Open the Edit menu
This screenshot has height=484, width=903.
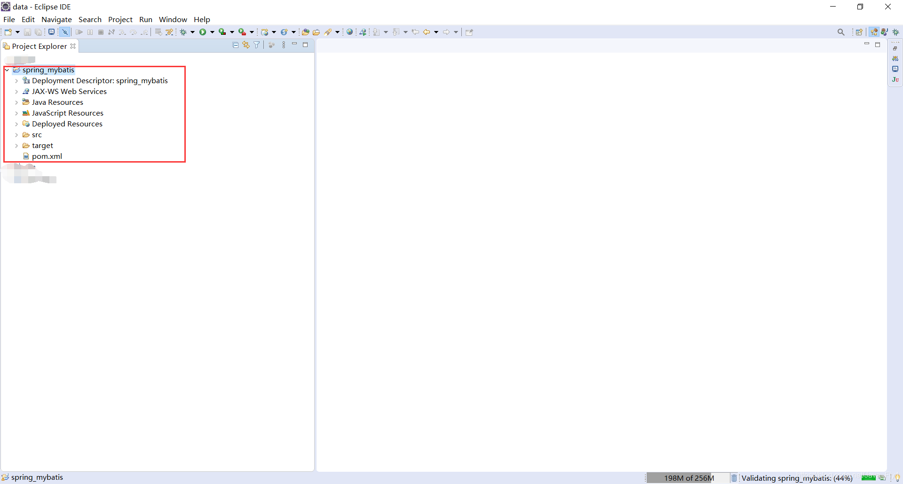coord(28,19)
